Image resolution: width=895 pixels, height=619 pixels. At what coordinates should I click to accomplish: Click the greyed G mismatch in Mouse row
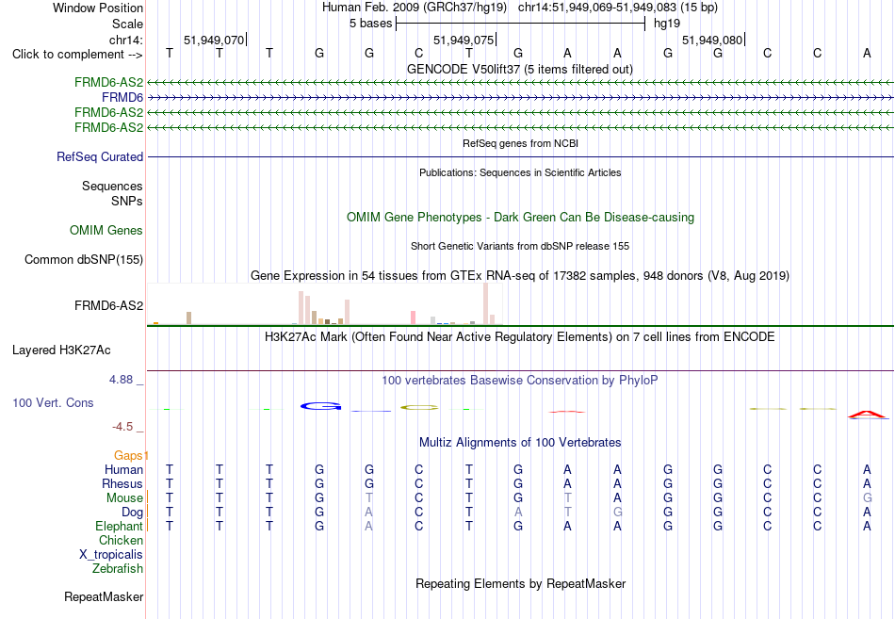click(867, 498)
